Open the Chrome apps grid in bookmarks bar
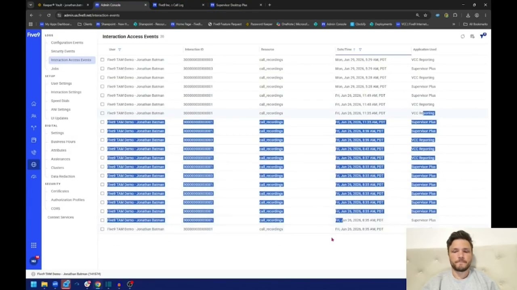 pos(31,24)
